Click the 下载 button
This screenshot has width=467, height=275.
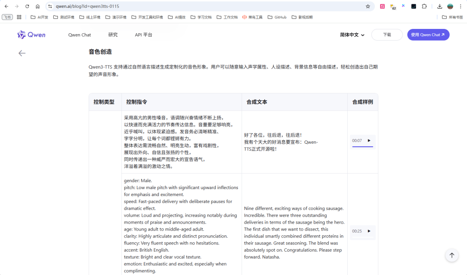[387, 35]
